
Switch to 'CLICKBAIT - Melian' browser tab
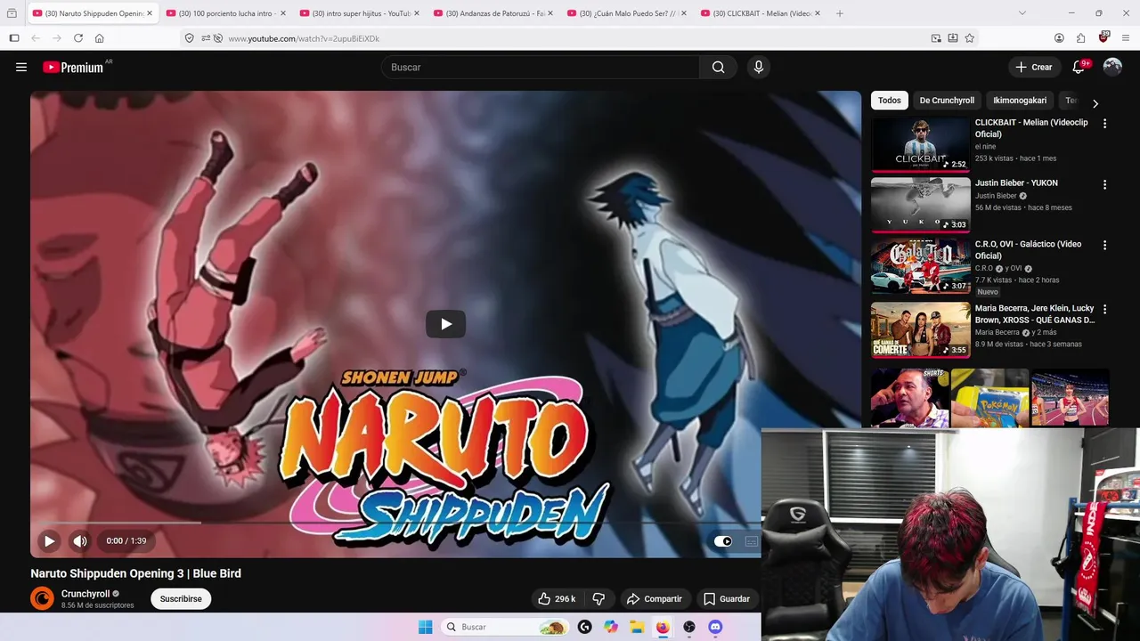pyautogui.click(x=761, y=13)
